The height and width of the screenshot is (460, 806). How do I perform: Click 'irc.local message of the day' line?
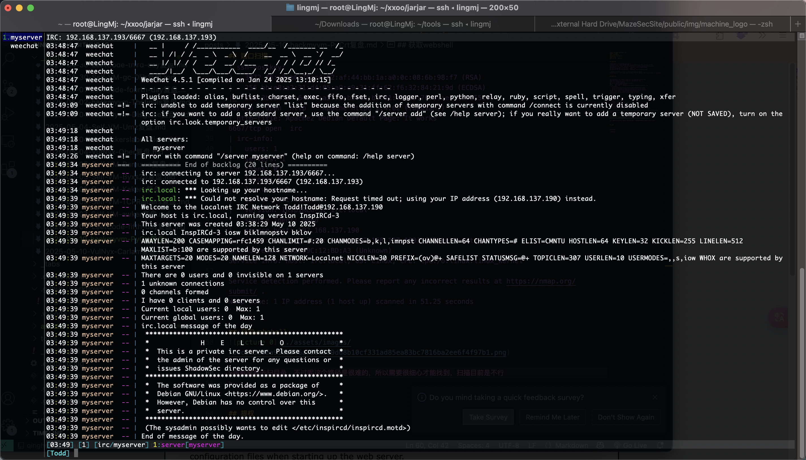tap(197, 326)
